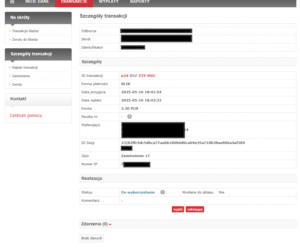The height and width of the screenshot is (250, 300).
Task: Select Data przyjęcia value 2025-05-16 18:41:54
Action: point(141,92)
